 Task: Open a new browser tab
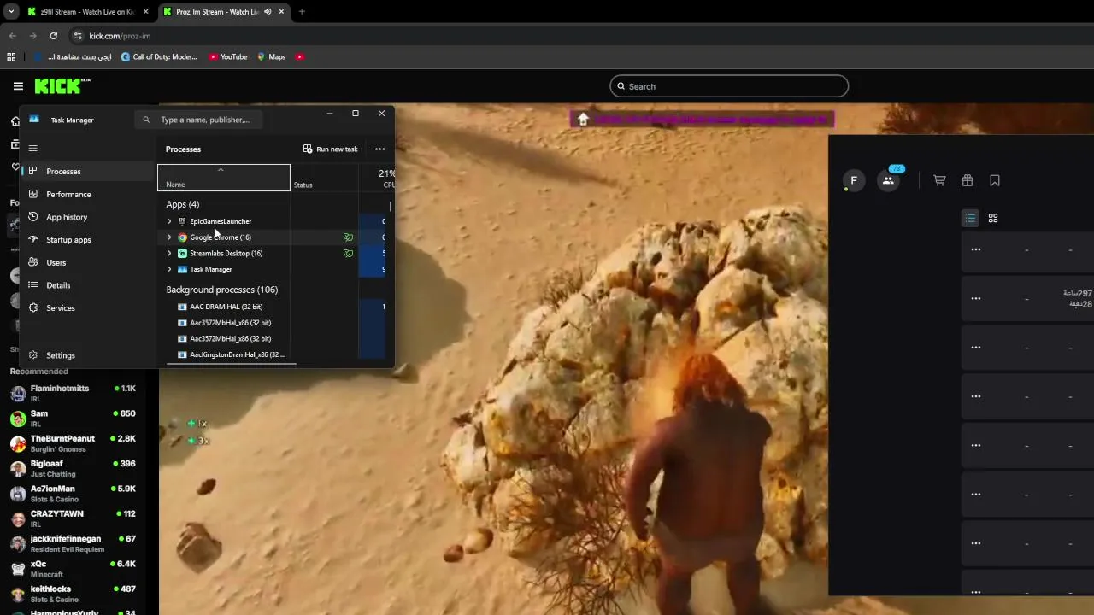pyautogui.click(x=302, y=12)
